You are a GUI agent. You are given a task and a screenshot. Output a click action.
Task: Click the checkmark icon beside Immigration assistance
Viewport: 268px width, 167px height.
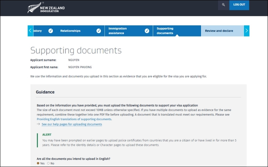[x=147, y=31]
